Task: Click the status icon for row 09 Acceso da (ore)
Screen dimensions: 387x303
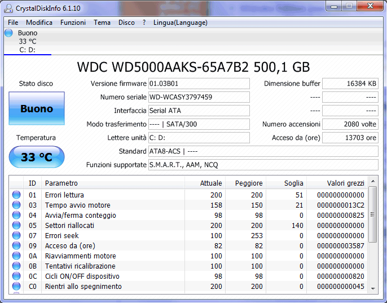Action: [x=16, y=245]
